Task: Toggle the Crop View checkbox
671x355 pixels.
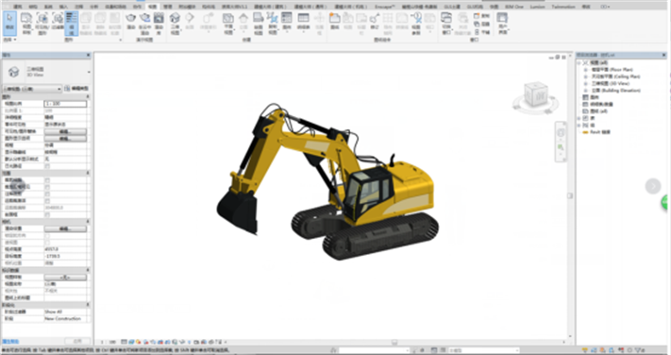Action: pyautogui.click(x=47, y=180)
